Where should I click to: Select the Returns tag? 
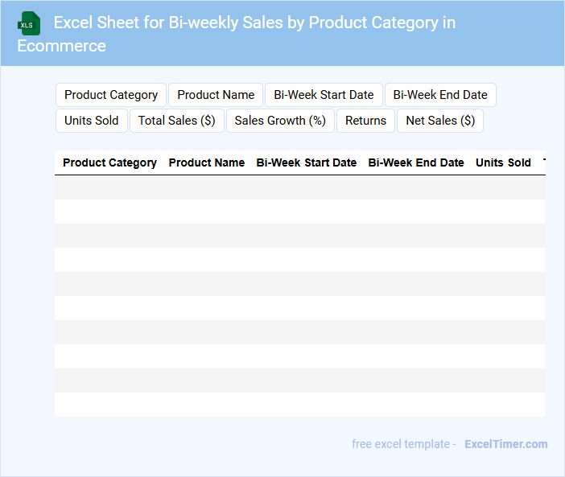pos(365,121)
